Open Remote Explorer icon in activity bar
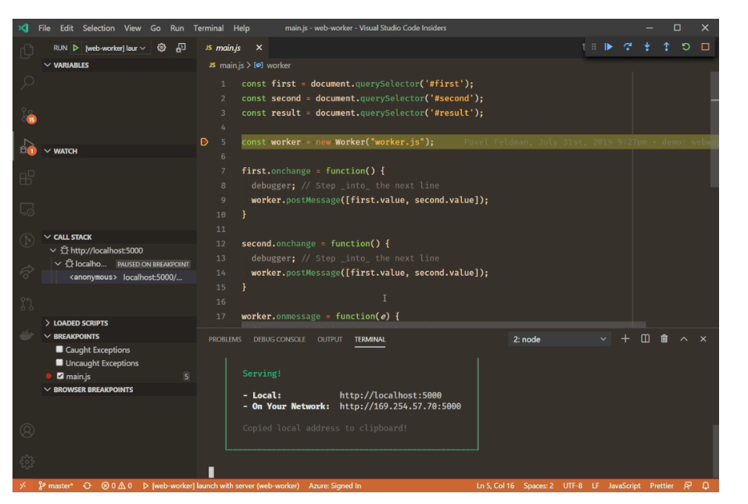The width and height of the screenshot is (748, 504). click(x=27, y=209)
